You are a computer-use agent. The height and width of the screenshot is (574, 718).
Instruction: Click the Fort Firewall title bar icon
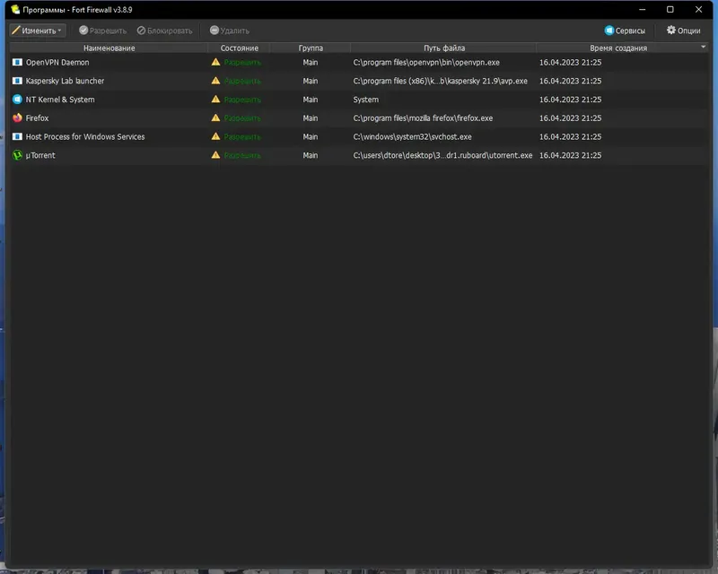click(15, 9)
